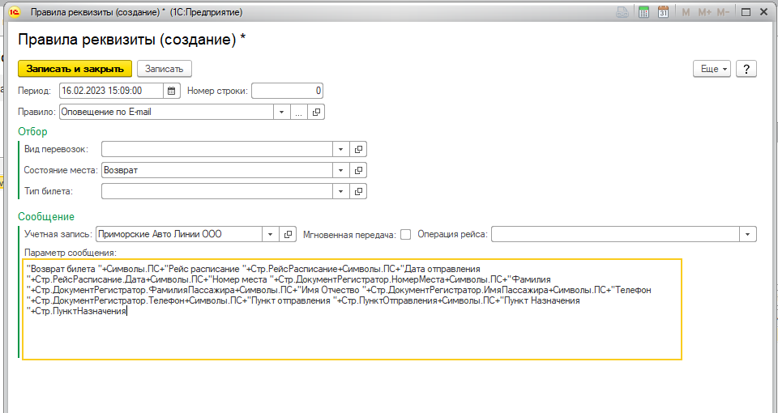Expand the Правило dropdown list
Image resolution: width=778 pixels, height=413 pixels.
pos(281,113)
